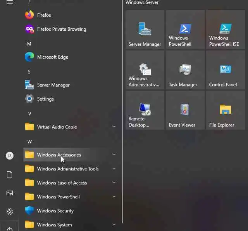Launch Microsoft Edge from the app list
The height and width of the screenshot is (231, 248).
point(70,57)
